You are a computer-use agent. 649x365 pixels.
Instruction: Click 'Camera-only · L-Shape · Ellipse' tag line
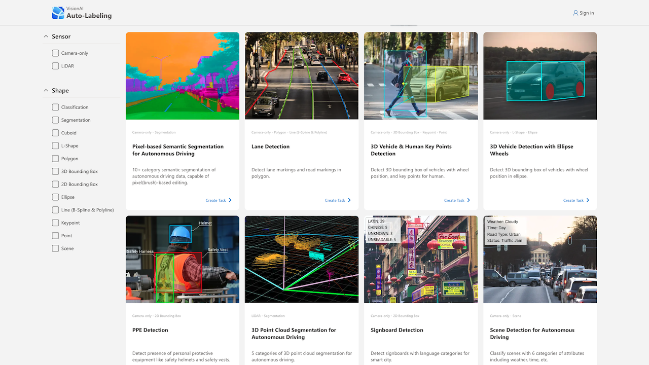click(x=514, y=132)
